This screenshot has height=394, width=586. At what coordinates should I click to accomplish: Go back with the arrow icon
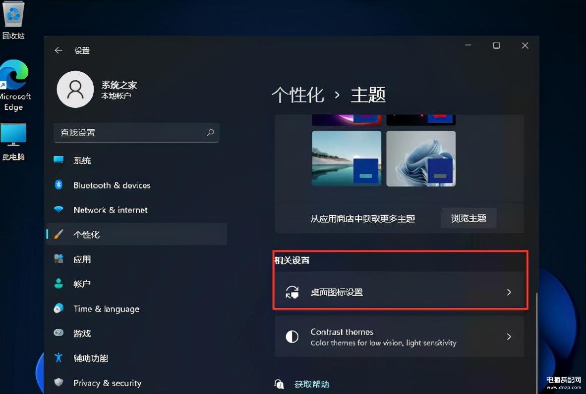(59, 50)
